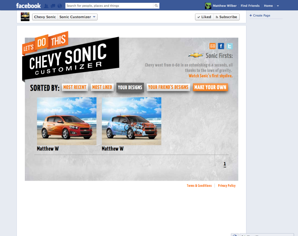Image resolution: width=298 pixels, height=236 pixels.
Task: Click the Chevy Sonic page avatar
Action: coord(25,17)
